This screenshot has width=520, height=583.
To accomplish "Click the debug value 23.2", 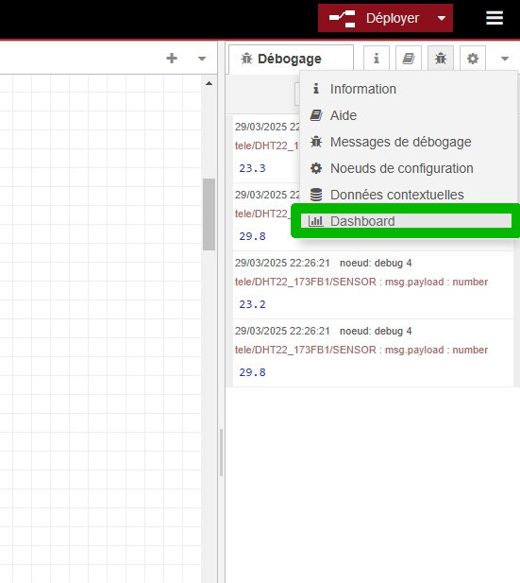I will click(253, 304).
